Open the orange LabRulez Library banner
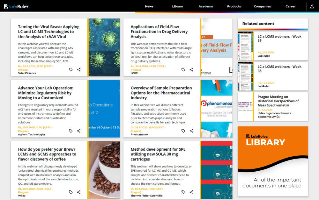Image resolution: width=319 pixels, height=200 pixels. click(273, 161)
